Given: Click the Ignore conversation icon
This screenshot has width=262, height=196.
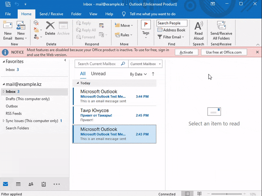Looking at the screenshot, I should [36, 23].
